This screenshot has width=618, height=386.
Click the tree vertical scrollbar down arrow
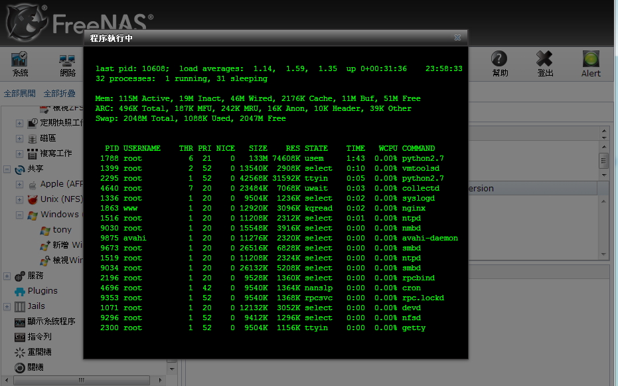(172, 369)
